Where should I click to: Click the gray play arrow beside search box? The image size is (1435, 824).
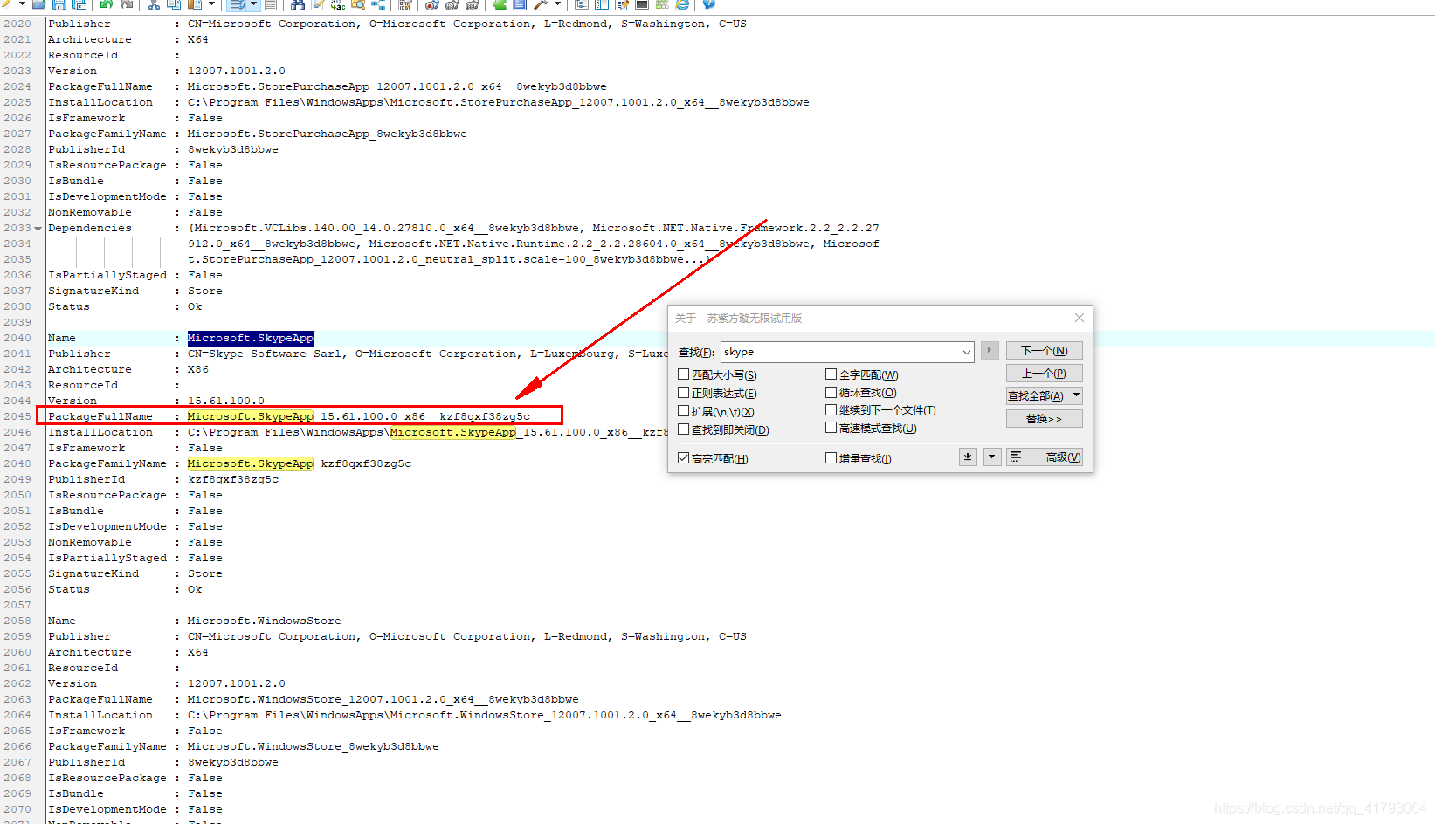990,350
